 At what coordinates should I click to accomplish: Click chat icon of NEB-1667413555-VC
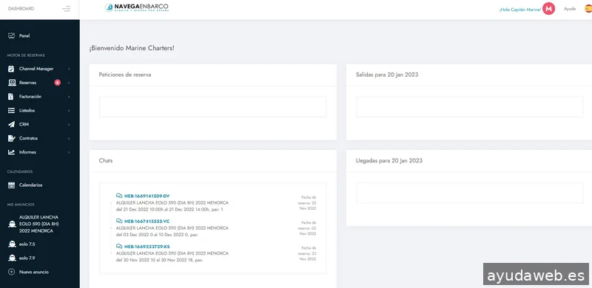pyautogui.click(x=119, y=221)
